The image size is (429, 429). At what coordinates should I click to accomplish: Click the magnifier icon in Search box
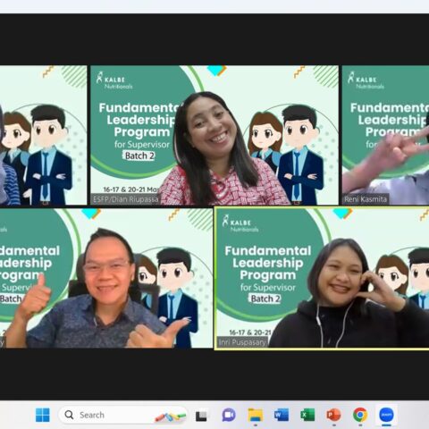69,415
